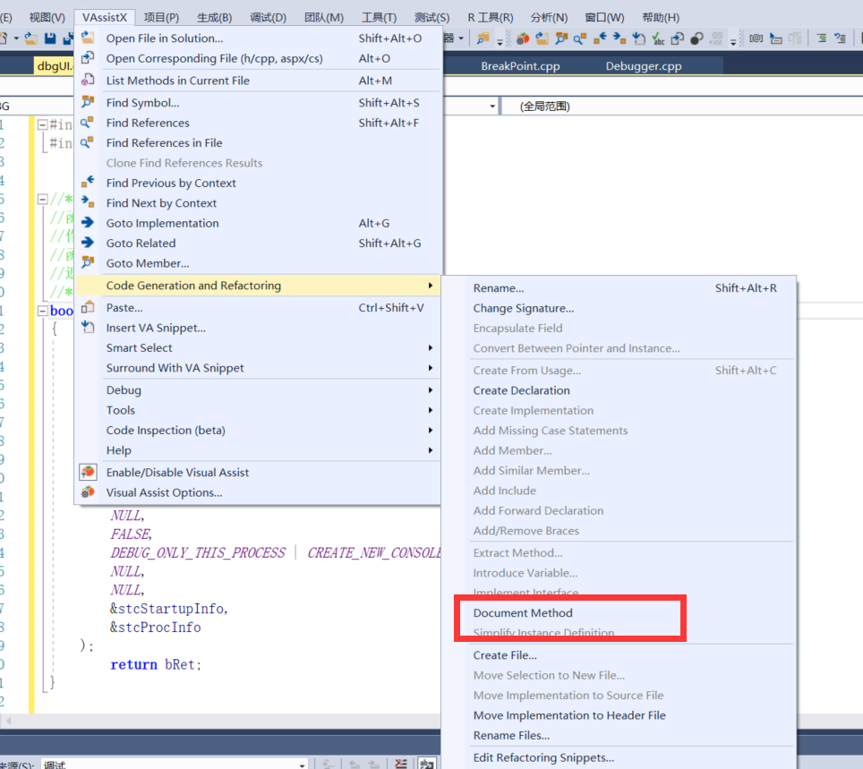Choose Find References in File entry
863x769 pixels.
point(258,142)
